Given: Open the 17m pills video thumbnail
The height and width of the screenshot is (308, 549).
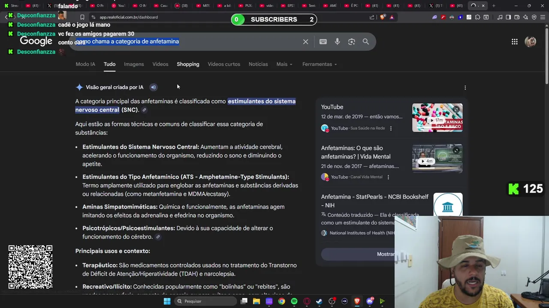Looking at the screenshot, I should click(x=437, y=118).
